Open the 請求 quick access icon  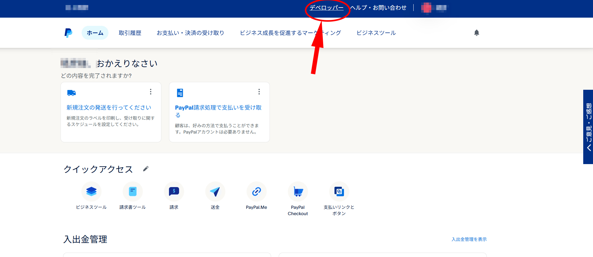click(x=174, y=191)
